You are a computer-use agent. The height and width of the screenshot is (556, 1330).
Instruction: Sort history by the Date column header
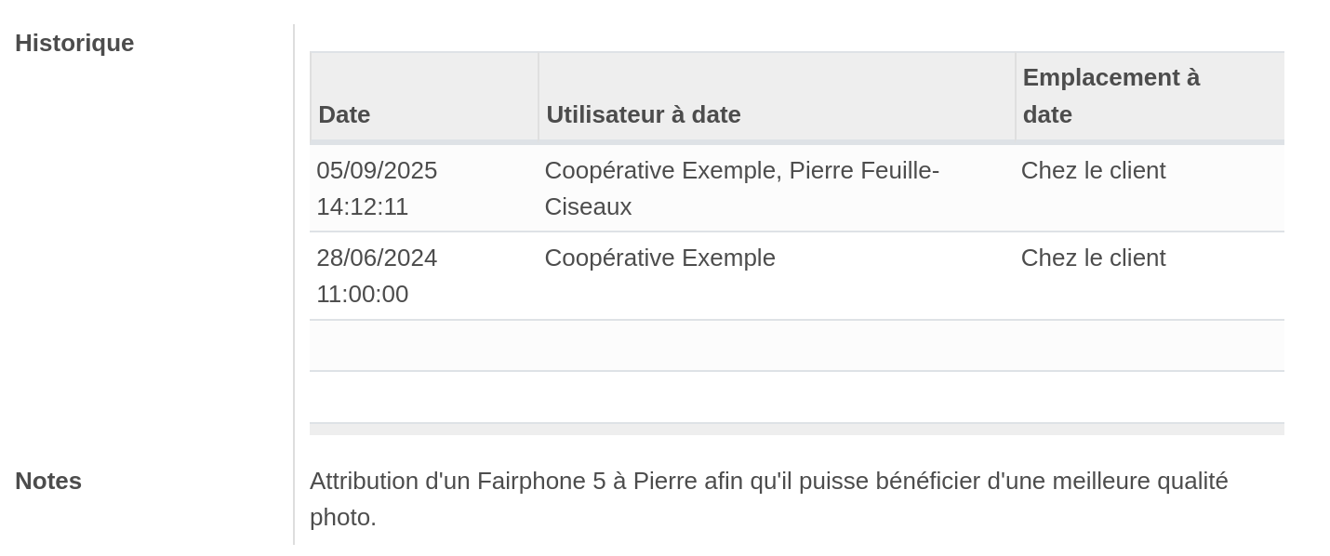pyautogui.click(x=344, y=114)
